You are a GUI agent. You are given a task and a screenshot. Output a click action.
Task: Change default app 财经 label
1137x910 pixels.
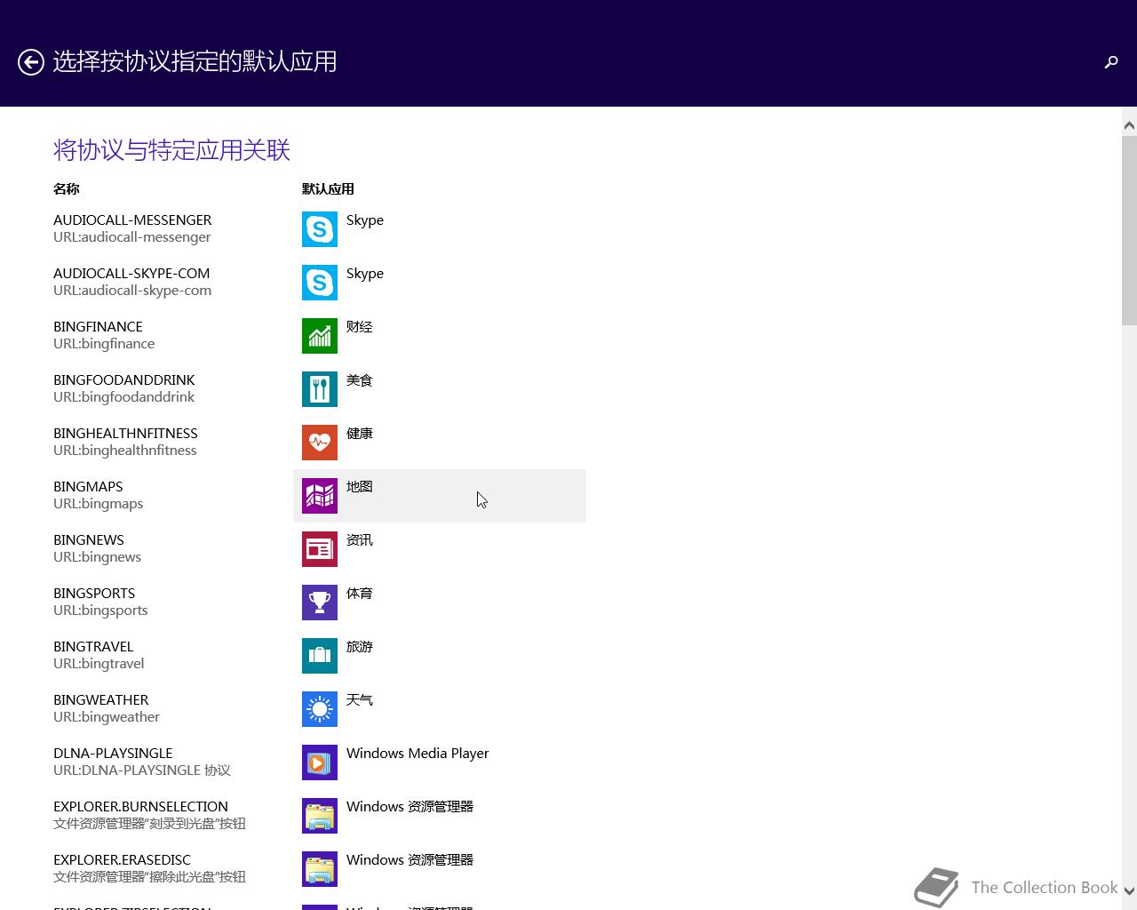360,327
